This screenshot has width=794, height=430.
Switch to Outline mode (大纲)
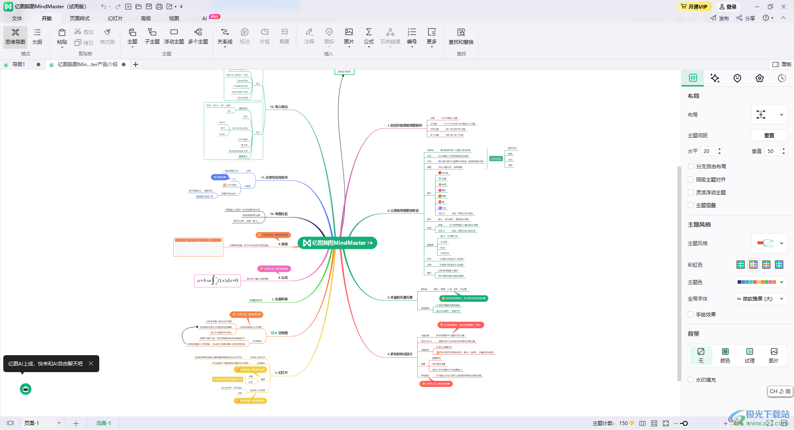(x=37, y=37)
